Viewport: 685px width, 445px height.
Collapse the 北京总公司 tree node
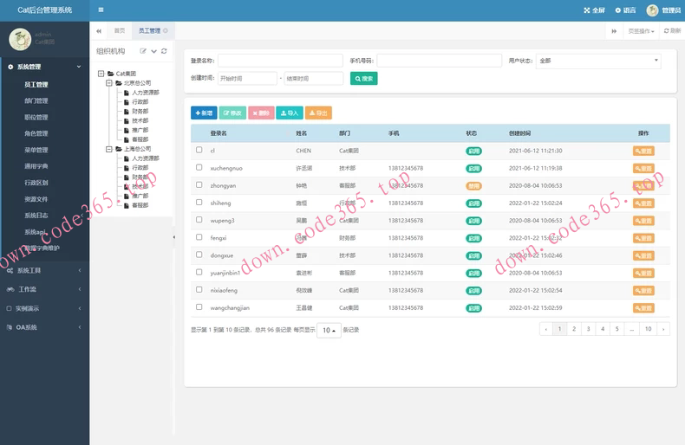point(109,83)
